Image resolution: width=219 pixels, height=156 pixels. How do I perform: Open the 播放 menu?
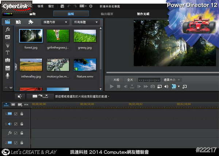(51, 6)
